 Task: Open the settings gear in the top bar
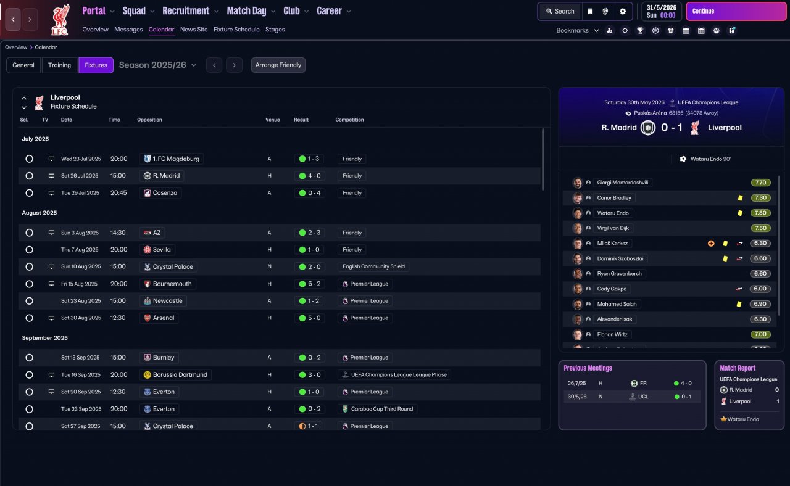(623, 11)
